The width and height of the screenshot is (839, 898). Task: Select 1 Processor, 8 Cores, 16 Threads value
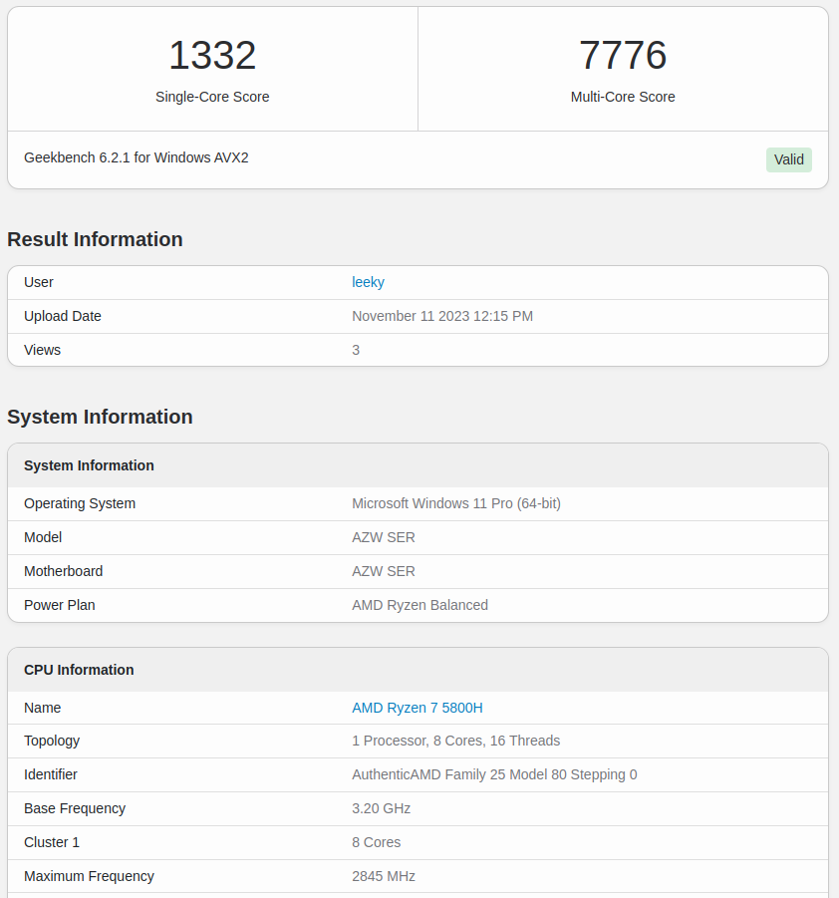455,742
